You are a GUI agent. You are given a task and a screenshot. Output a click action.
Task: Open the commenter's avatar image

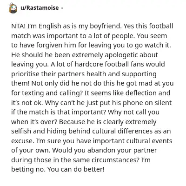click(13, 8)
